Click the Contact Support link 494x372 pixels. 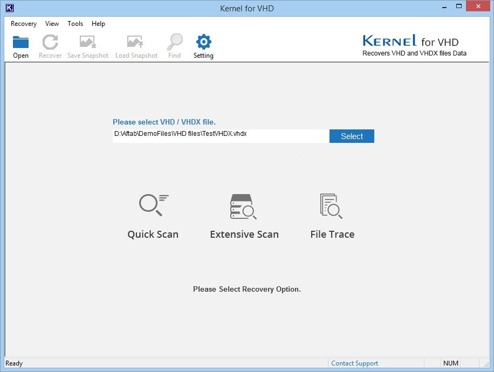(x=354, y=363)
